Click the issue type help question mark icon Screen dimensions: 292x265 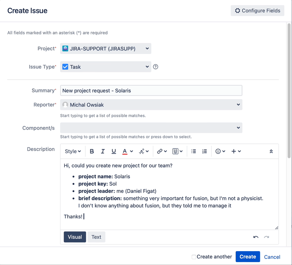pyautogui.click(x=155, y=67)
